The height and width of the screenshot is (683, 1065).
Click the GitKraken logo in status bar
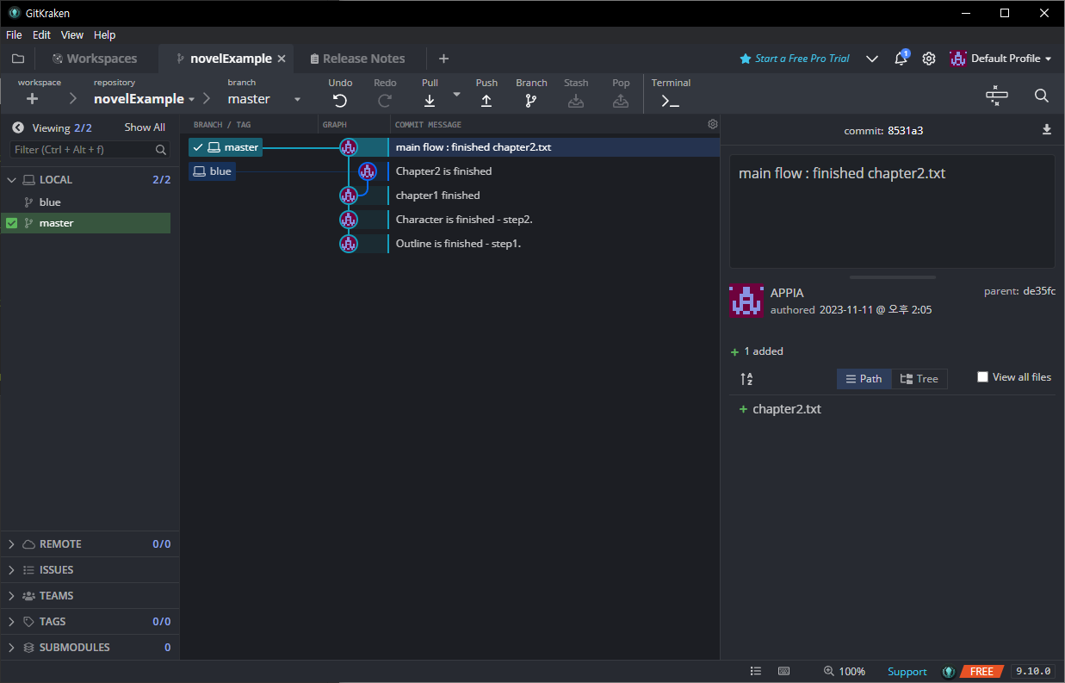pos(949,672)
